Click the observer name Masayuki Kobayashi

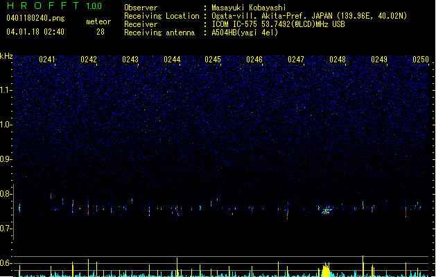tap(249, 8)
